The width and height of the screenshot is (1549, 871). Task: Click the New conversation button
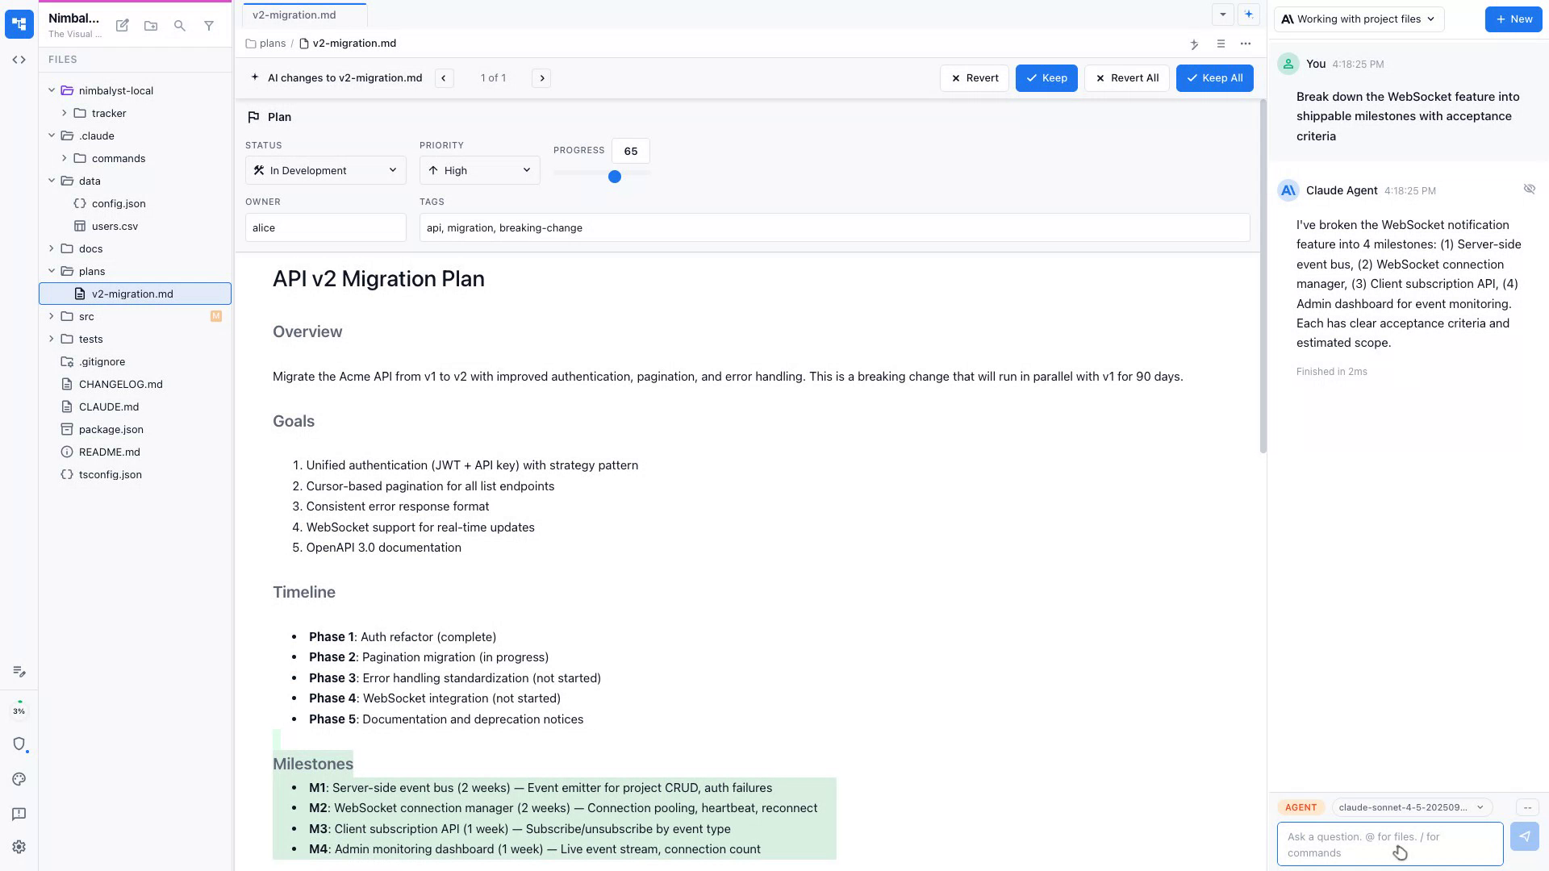[1514, 19]
